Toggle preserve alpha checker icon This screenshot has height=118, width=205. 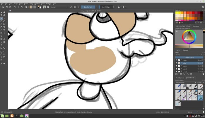tap(75, 7)
